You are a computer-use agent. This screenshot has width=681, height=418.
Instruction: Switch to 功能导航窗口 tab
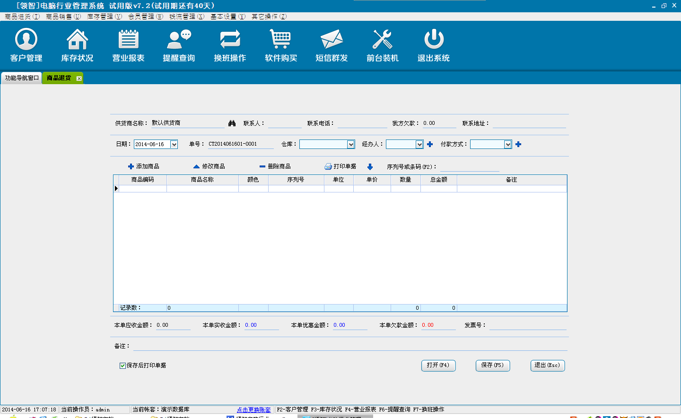(21, 78)
